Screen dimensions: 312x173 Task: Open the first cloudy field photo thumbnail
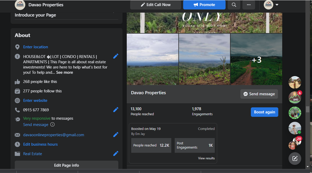[x=153, y=59]
